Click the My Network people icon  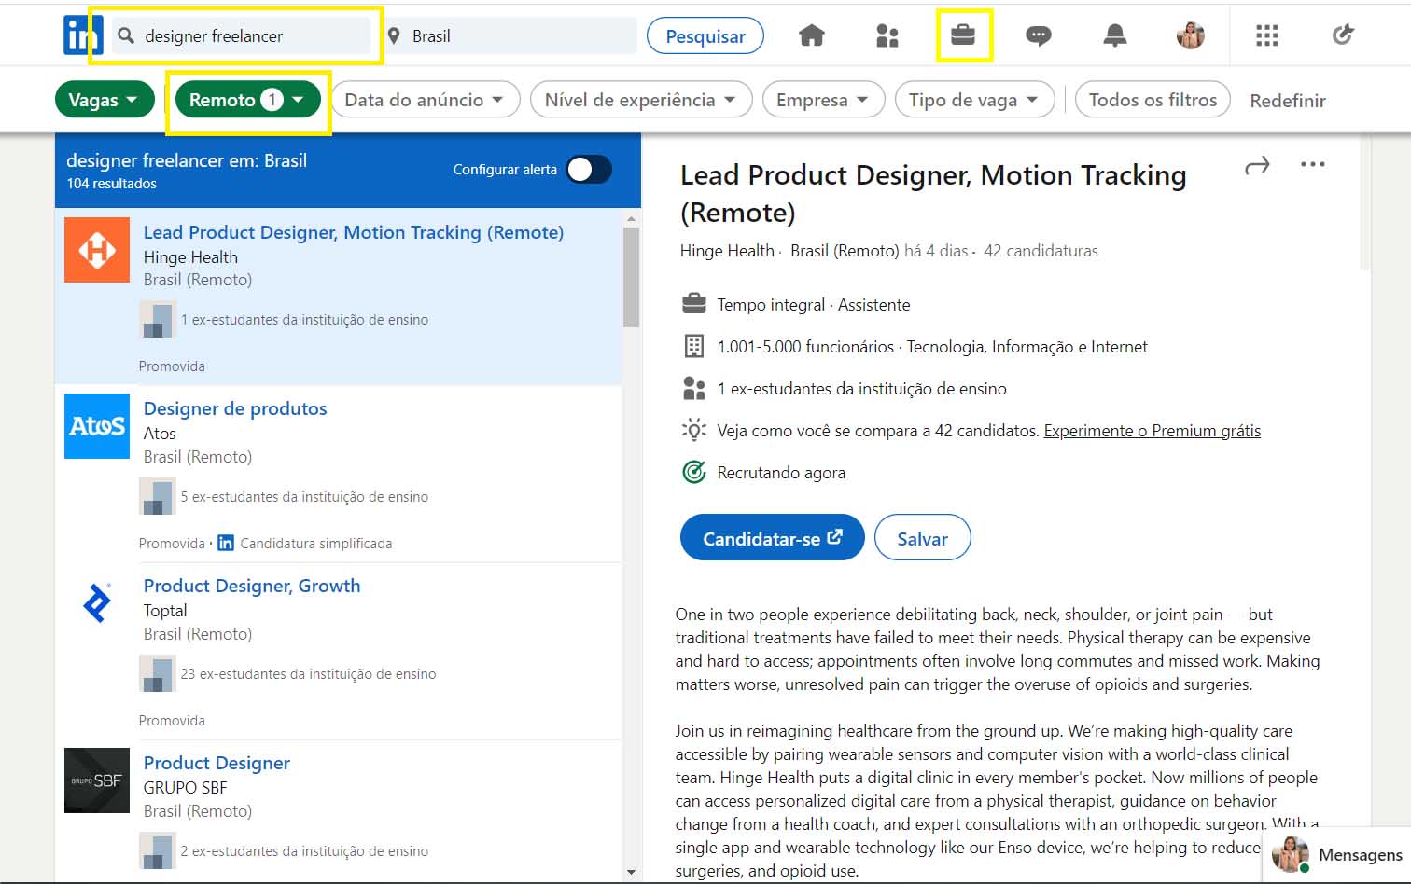click(887, 35)
